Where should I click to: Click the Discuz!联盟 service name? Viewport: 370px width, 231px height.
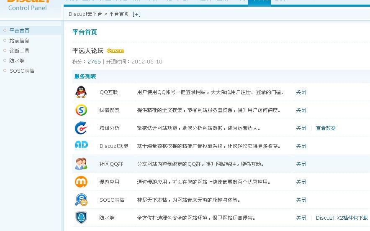point(114,146)
